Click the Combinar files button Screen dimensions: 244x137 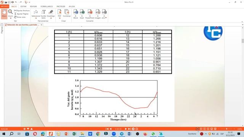(67, 13)
